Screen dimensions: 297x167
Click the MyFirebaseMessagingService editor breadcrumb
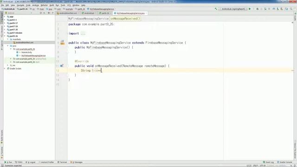pyautogui.click(x=88, y=19)
